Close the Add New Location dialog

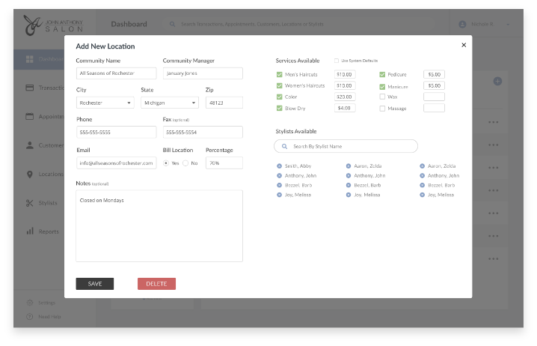pyautogui.click(x=464, y=45)
